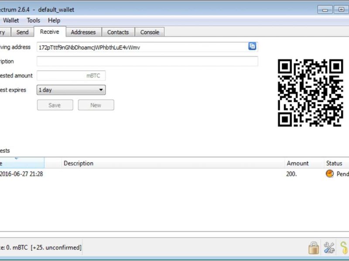Switch to the Addresses tab
349x261 pixels.
[83, 32]
